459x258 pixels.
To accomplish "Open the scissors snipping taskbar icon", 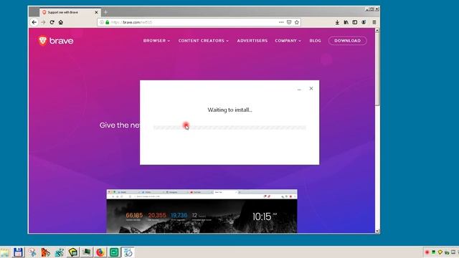I will click(x=32, y=252).
